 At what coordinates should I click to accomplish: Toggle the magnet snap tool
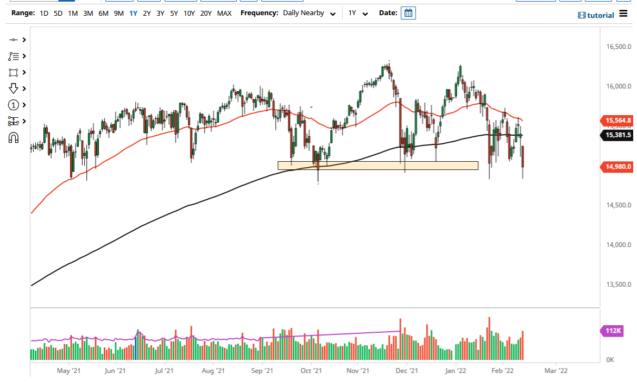[14, 137]
